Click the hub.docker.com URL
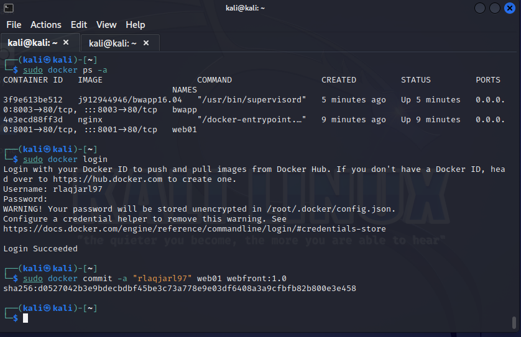Viewport: 521px width, 337px height. tap(108, 179)
